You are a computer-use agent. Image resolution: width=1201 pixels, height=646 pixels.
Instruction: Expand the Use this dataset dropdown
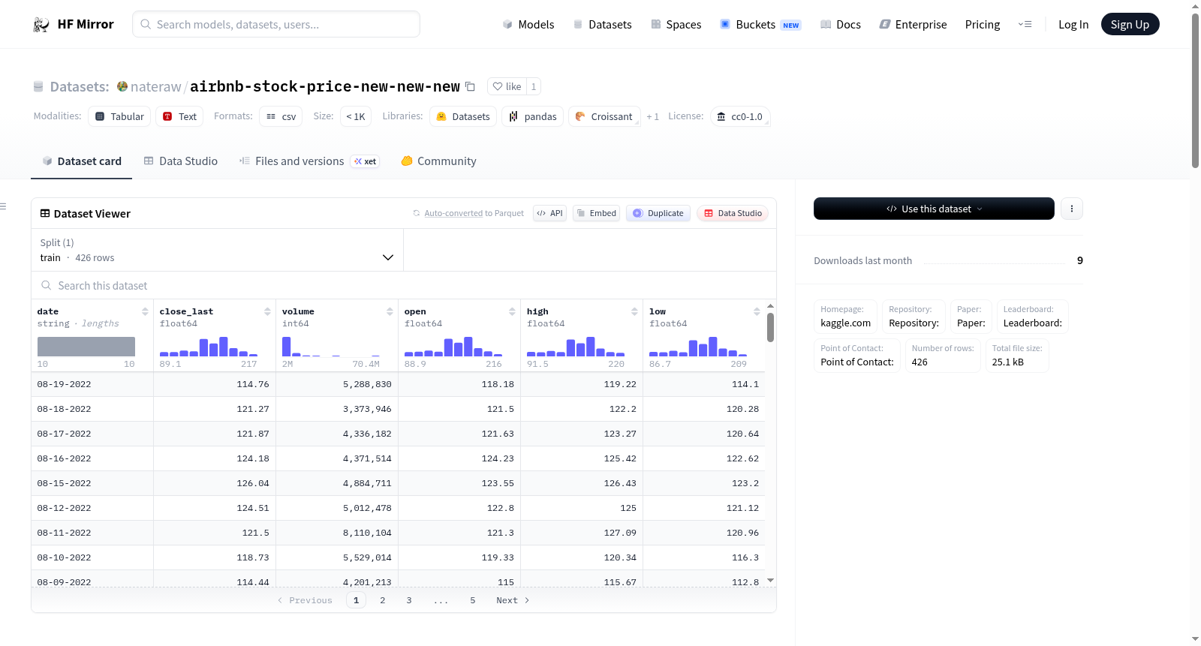point(934,209)
